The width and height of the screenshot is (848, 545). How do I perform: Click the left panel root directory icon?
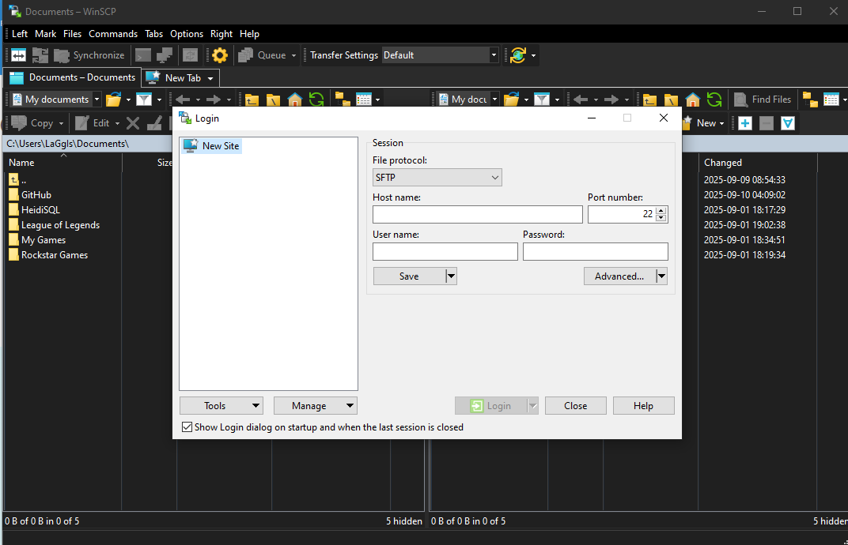tap(273, 100)
